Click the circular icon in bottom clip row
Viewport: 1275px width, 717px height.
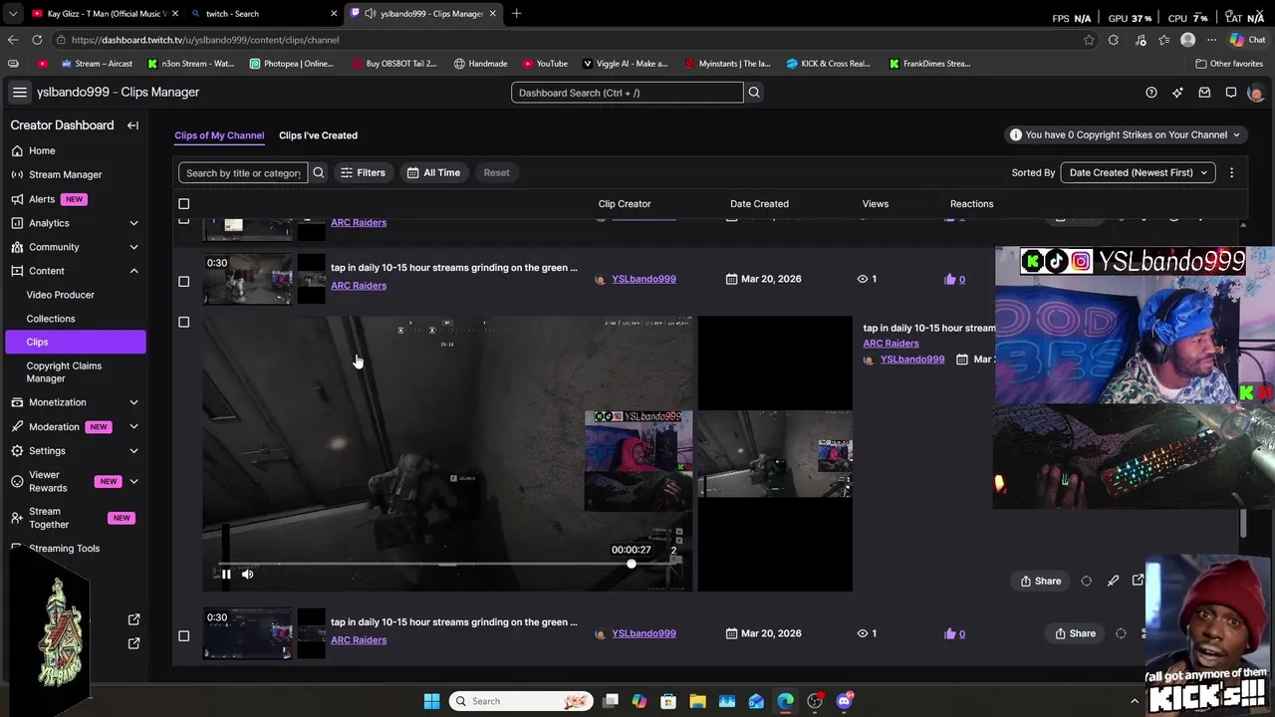pos(1121,633)
